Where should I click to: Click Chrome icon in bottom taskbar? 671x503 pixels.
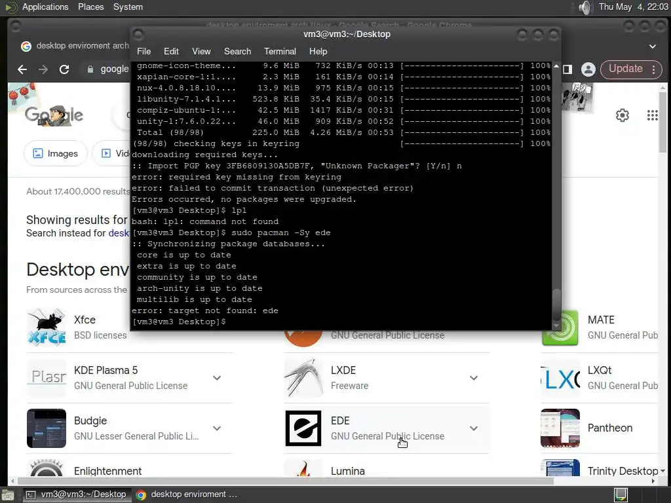point(141,495)
